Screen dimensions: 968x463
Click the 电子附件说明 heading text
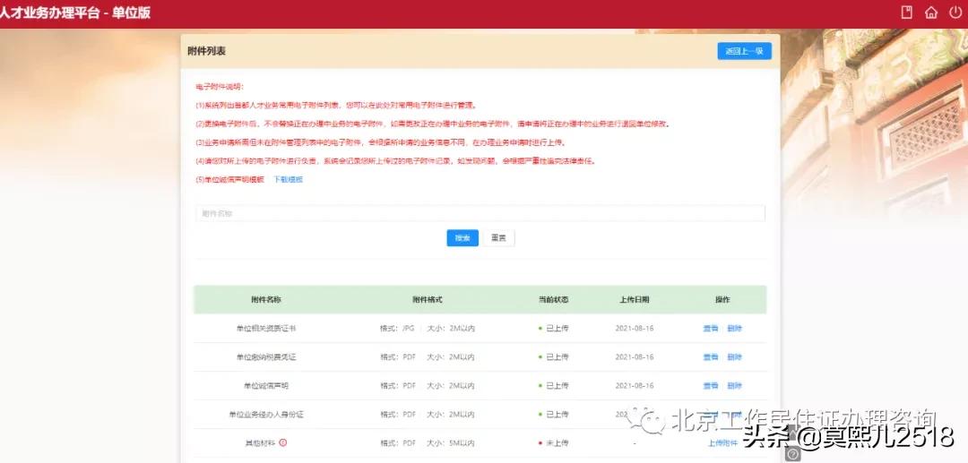click(220, 86)
